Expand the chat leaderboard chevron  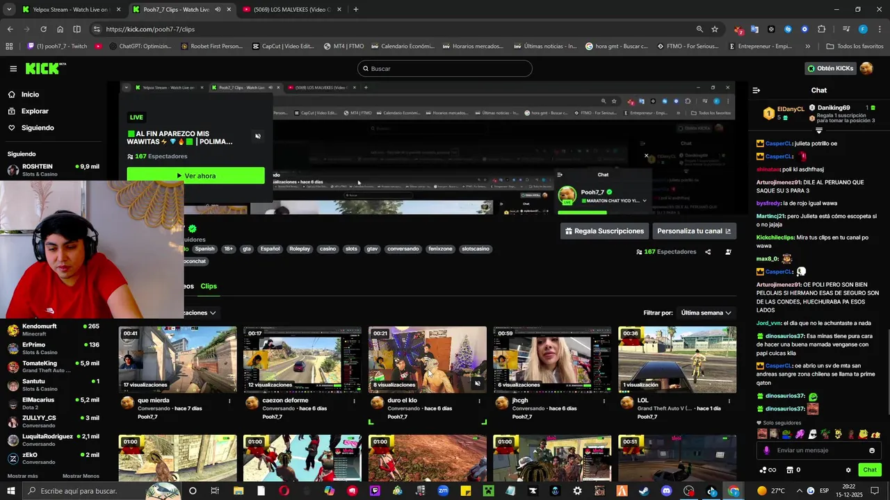click(x=819, y=131)
